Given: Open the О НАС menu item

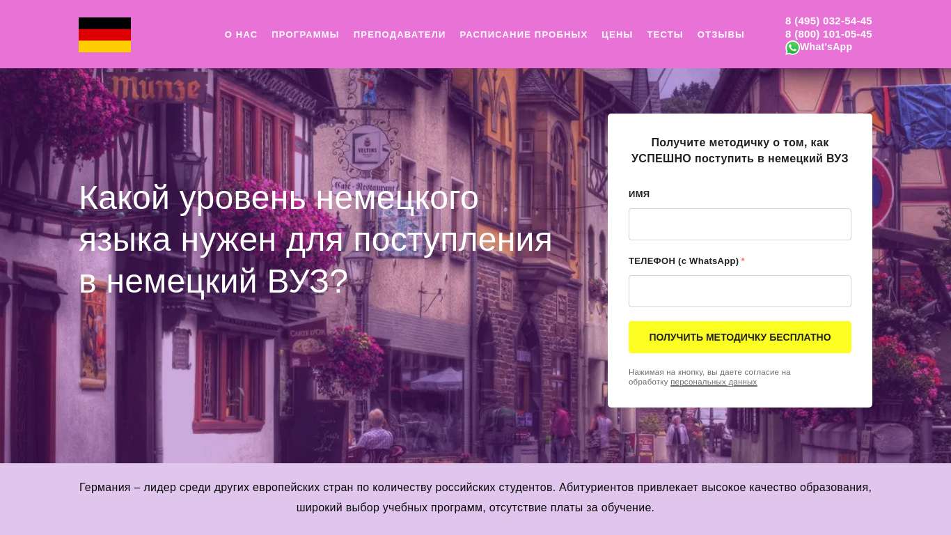Looking at the screenshot, I should [241, 35].
